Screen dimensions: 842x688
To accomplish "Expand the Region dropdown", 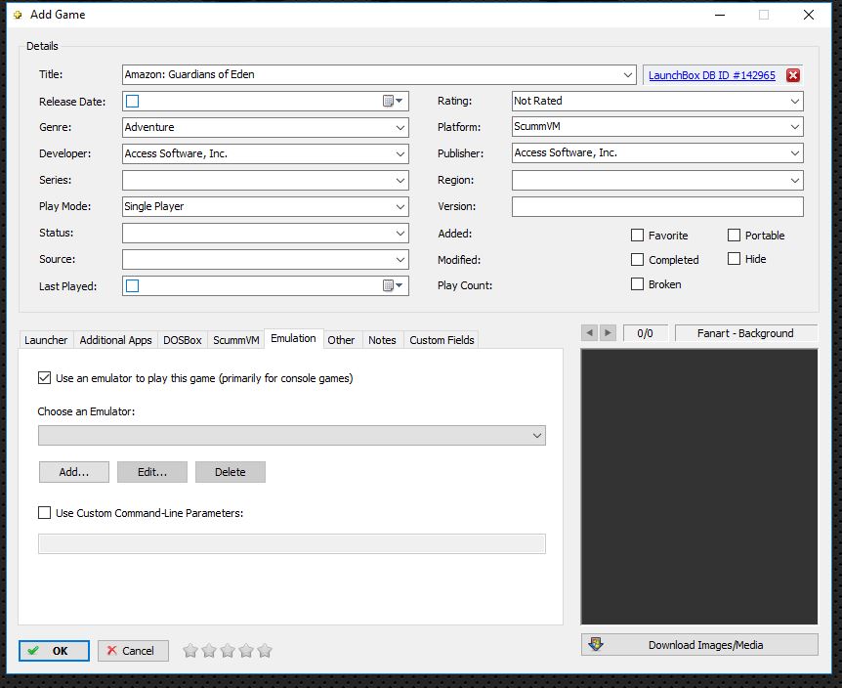I will [795, 181].
